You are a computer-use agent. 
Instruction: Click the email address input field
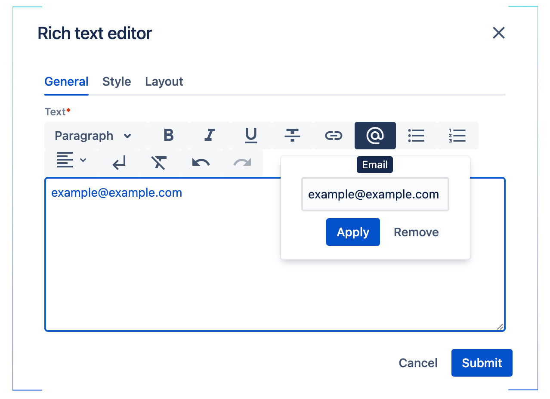point(375,195)
